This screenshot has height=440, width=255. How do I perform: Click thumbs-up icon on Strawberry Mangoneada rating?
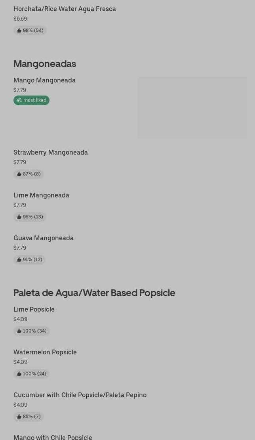[19, 174]
